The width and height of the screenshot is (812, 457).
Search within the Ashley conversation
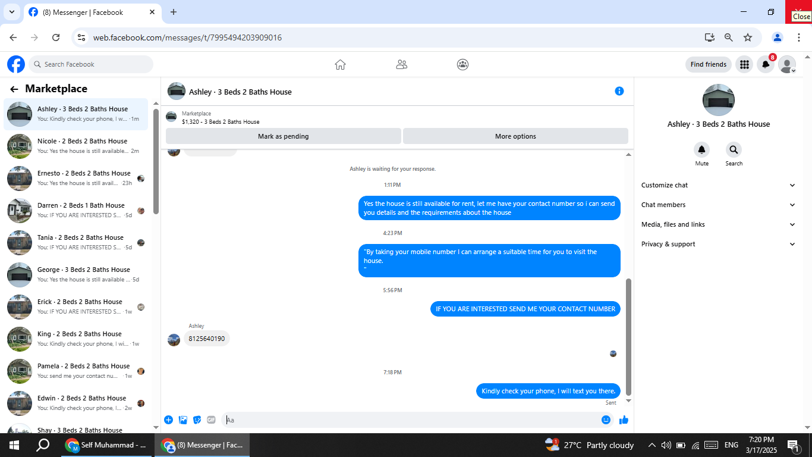click(x=734, y=149)
